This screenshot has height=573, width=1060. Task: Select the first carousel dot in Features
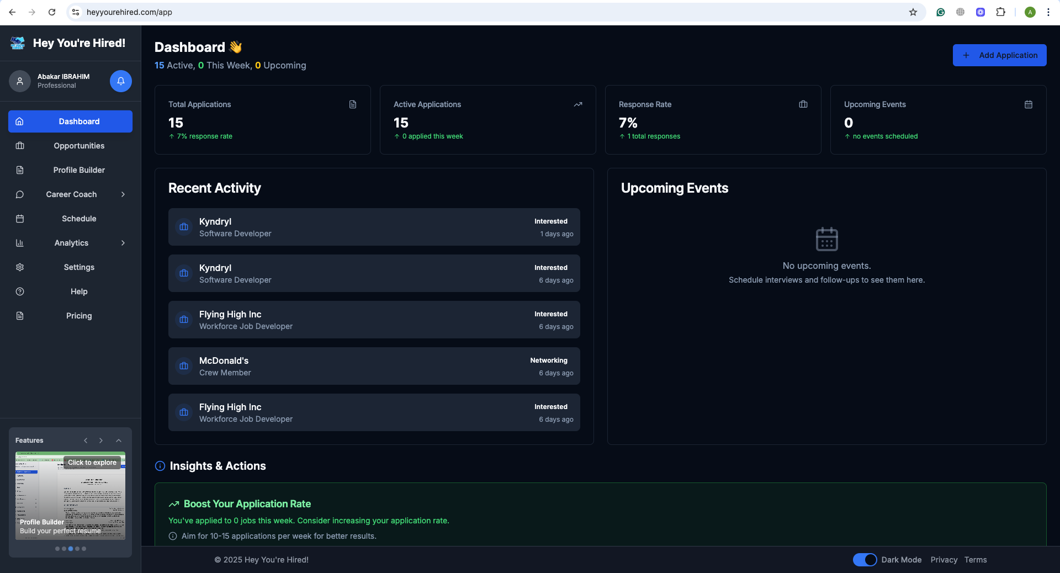(57, 549)
